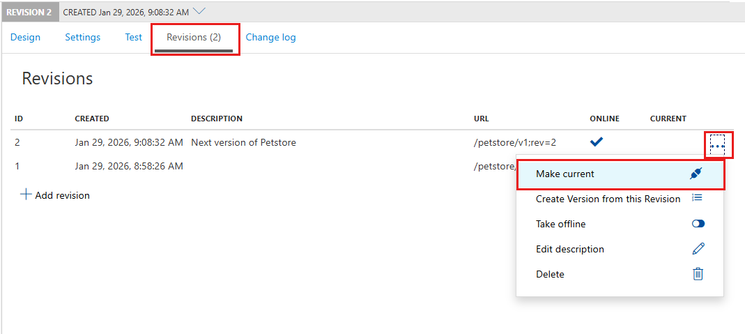Choose Edit description in the menu
This screenshot has height=334, width=745.
[569, 249]
